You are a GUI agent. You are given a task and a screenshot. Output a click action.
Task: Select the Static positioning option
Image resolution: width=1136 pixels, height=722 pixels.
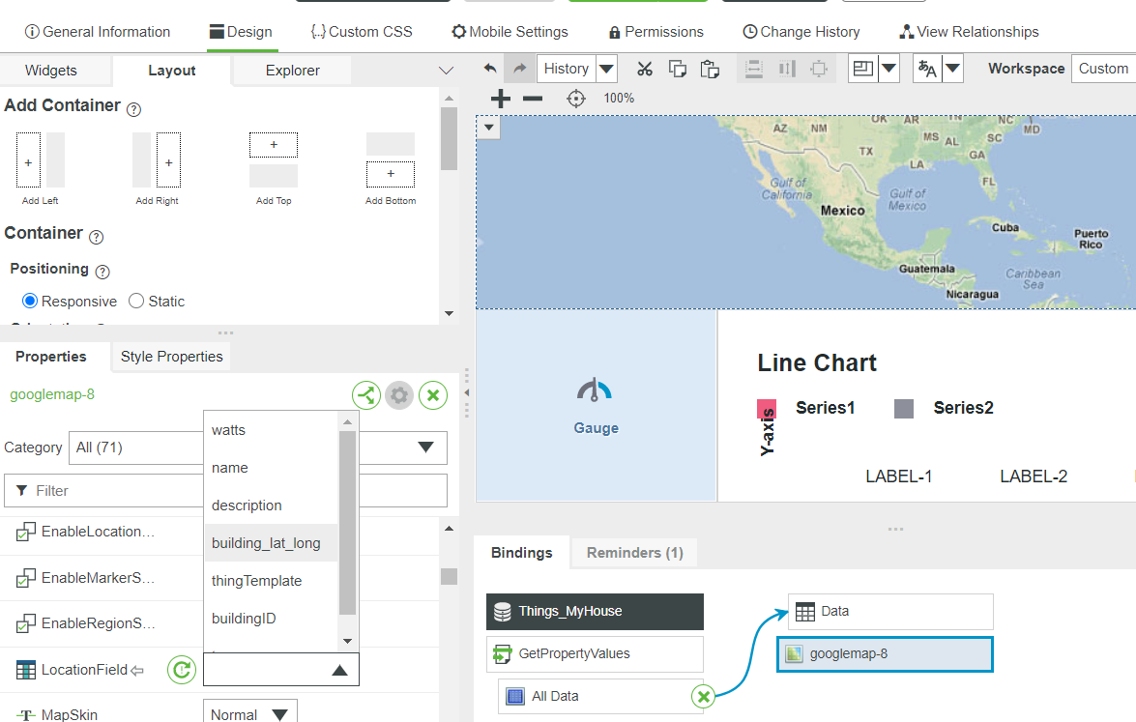pos(135,301)
